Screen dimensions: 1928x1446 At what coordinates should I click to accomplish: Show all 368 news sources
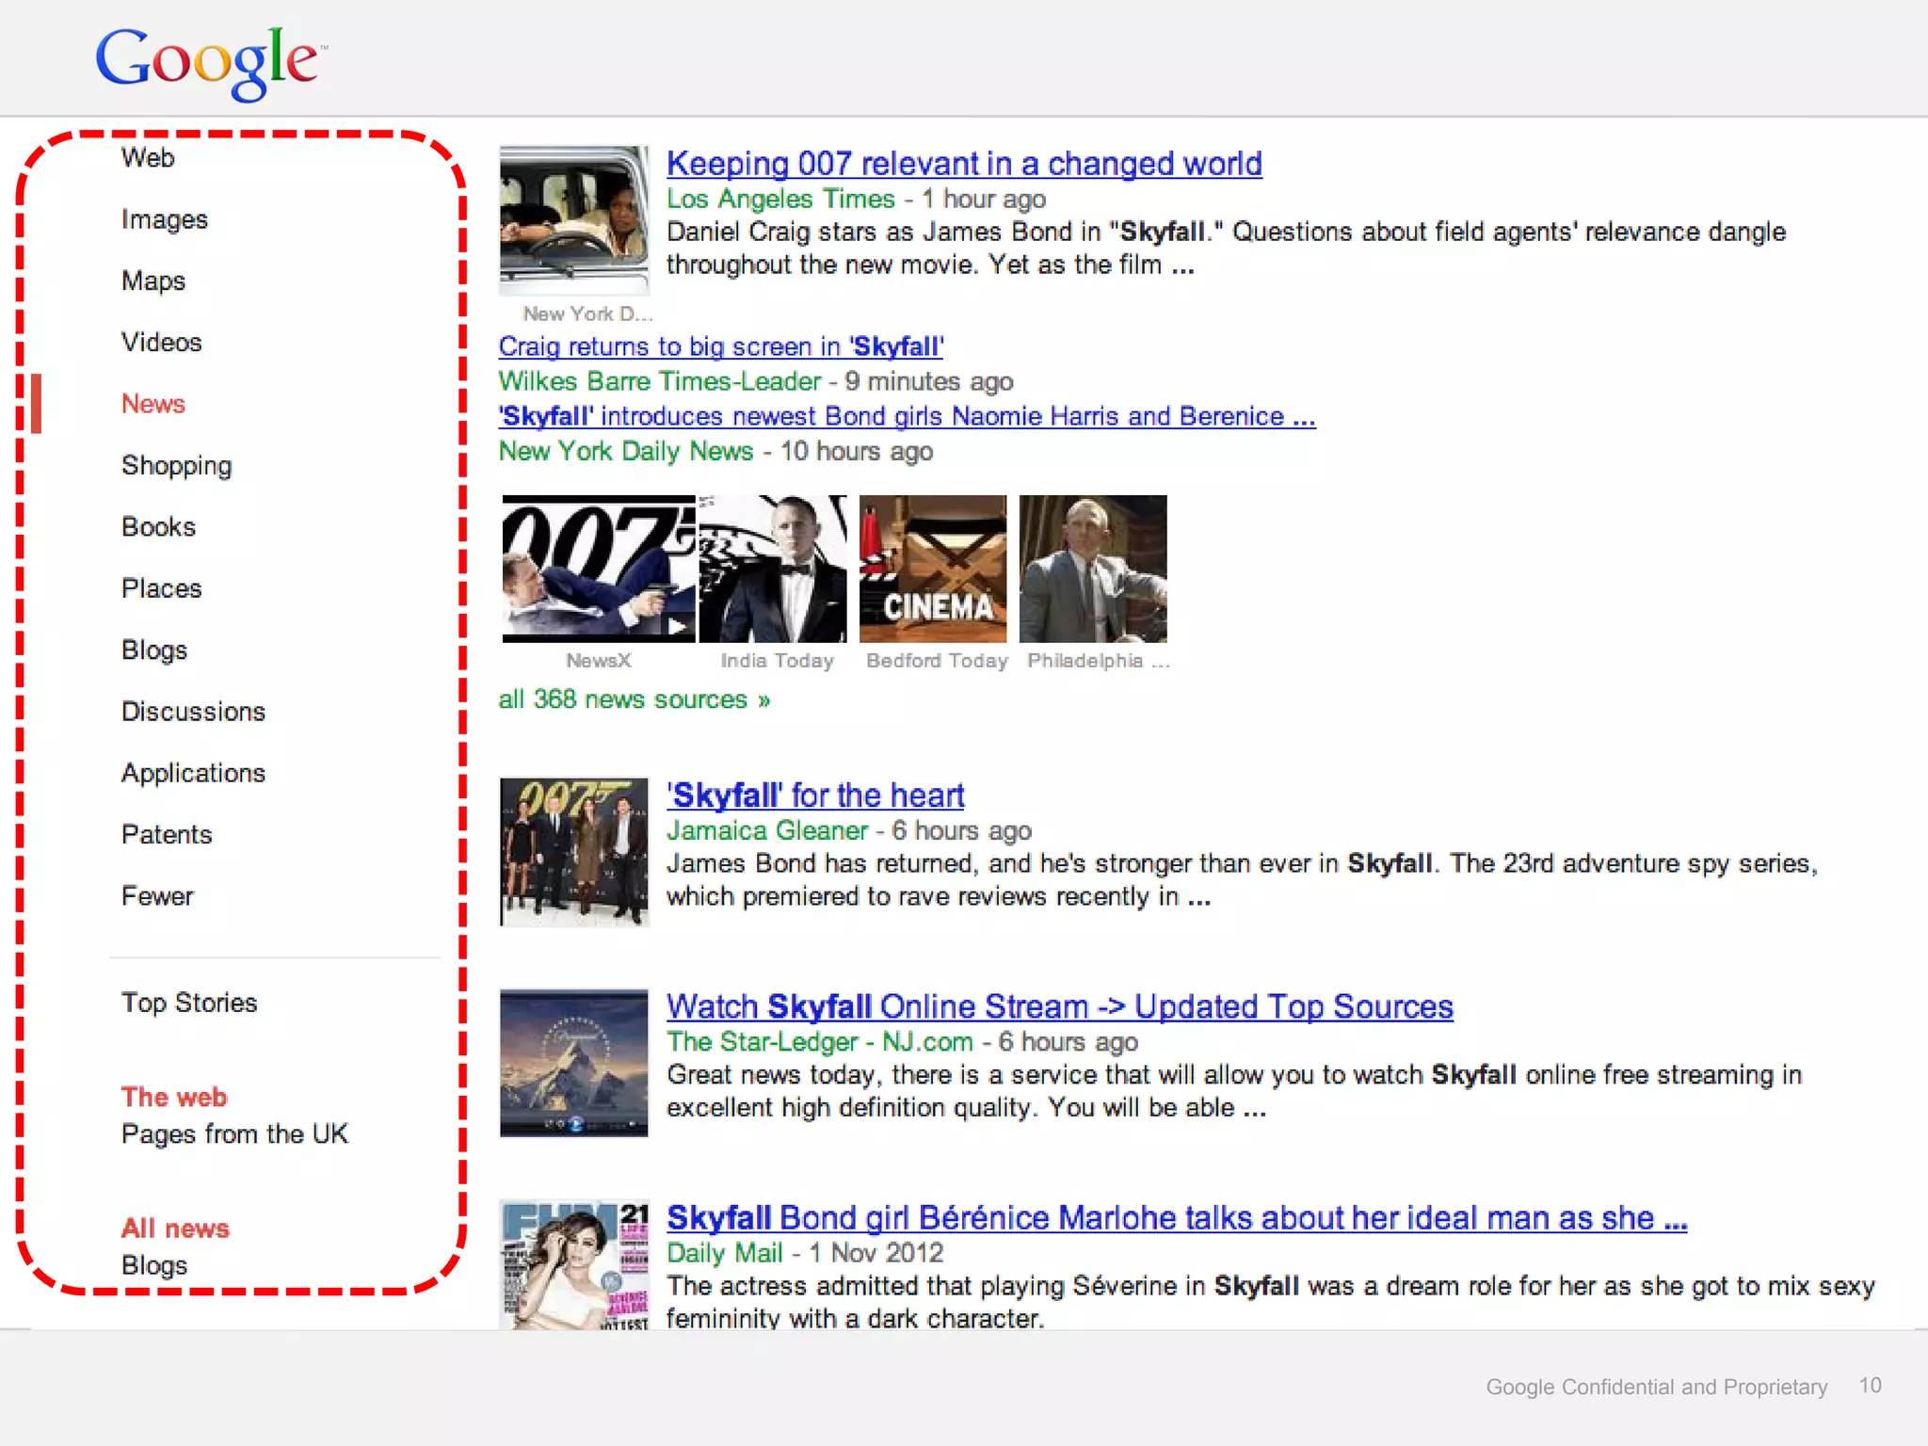pos(635,699)
